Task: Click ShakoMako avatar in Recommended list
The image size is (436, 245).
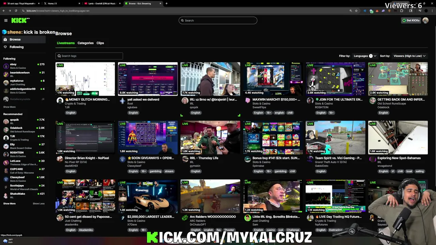Action: point(6,195)
